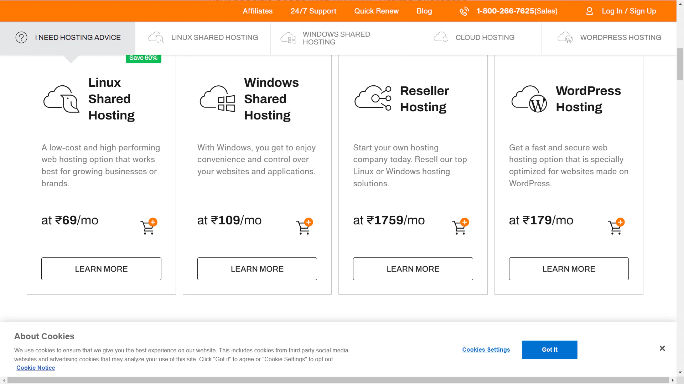The width and height of the screenshot is (684, 384).
Task: Click the Reseller Hosting cart icon
Action: [460, 226]
